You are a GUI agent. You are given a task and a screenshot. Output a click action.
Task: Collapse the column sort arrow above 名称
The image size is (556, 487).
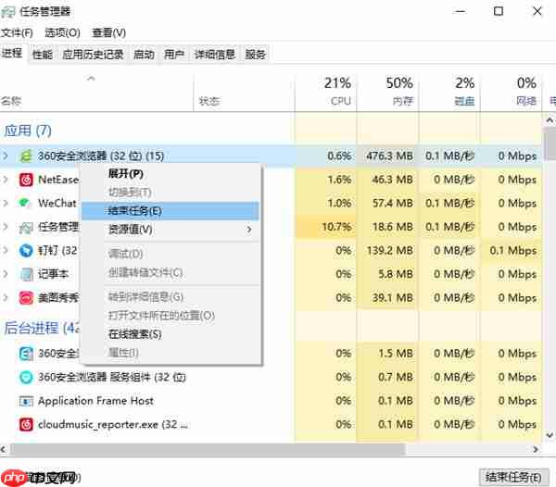[x=91, y=79]
